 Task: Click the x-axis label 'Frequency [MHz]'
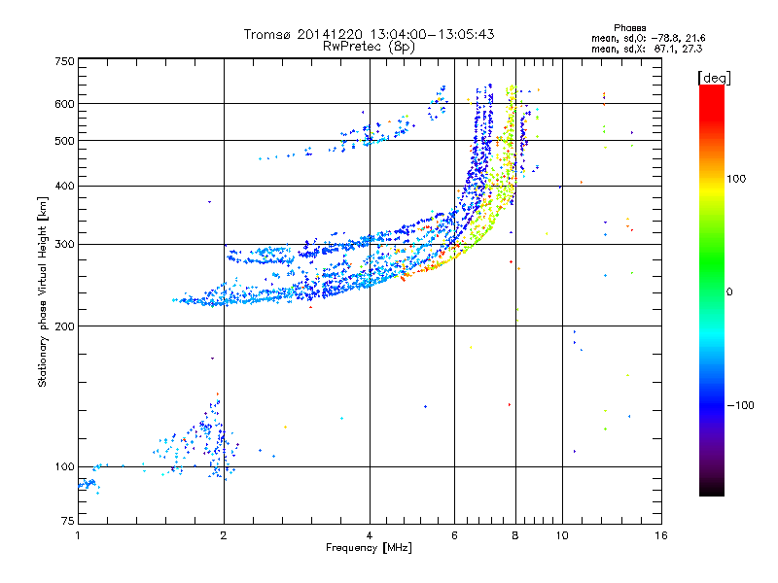369,548
